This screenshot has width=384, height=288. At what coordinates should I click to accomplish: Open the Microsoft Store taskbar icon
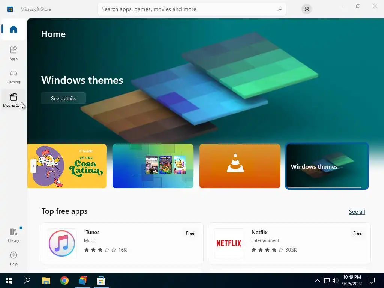click(x=101, y=280)
